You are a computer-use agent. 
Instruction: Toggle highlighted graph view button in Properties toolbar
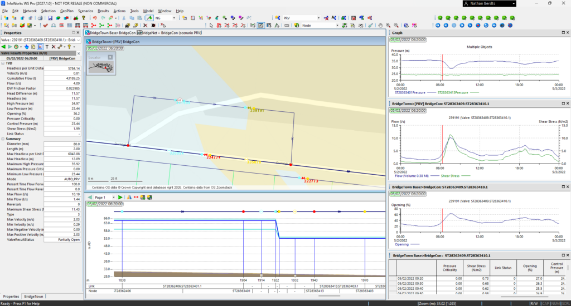coord(40,47)
